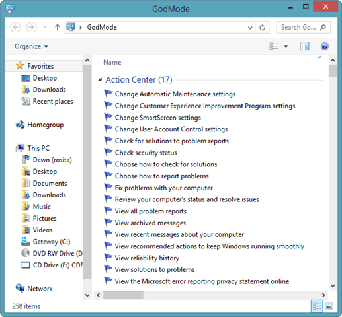The width and height of the screenshot is (342, 317).
Task: Click the horizontal scrollbar thumb
Action: [123, 295]
